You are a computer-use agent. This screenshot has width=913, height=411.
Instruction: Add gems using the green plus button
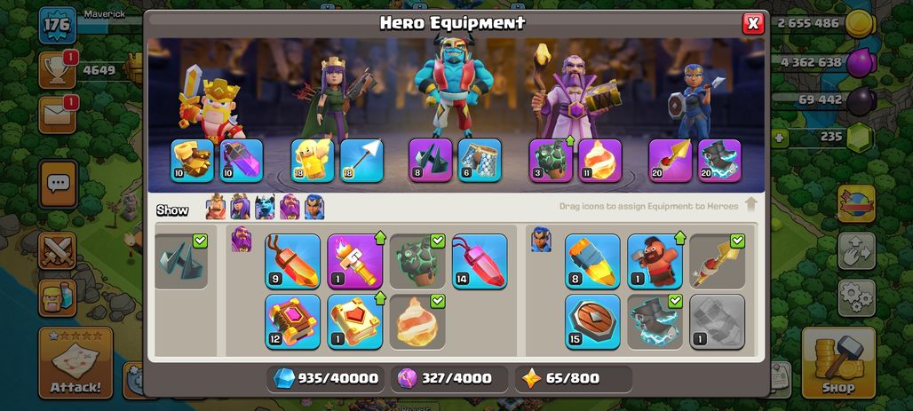click(779, 138)
